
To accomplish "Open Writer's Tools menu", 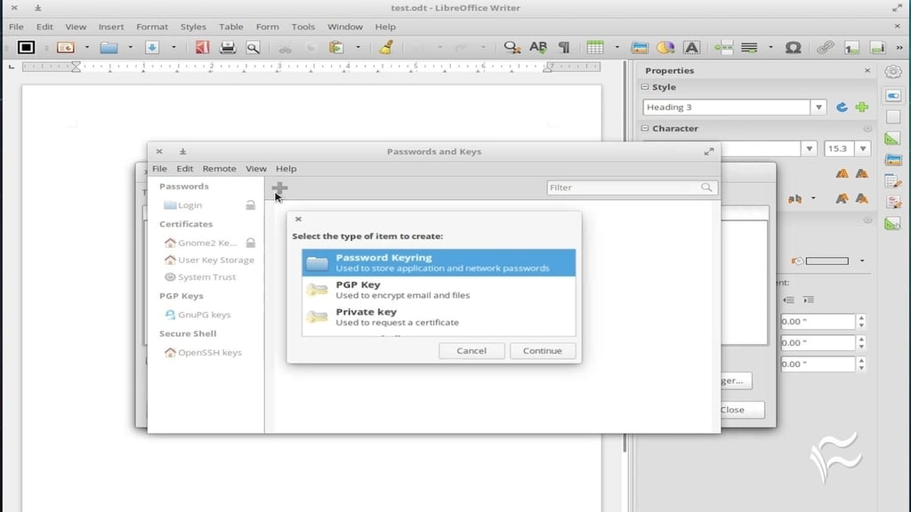I will point(303,27).
